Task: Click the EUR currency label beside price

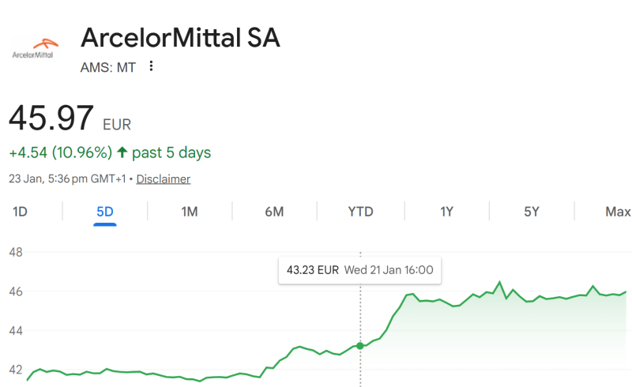Action: point(117,124)
